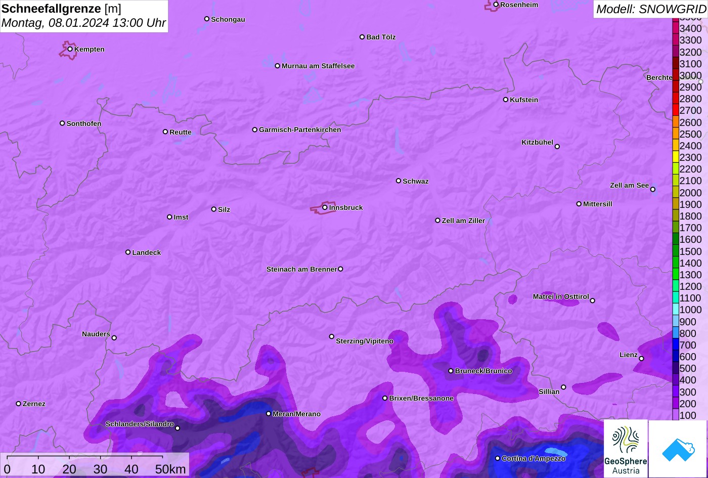
Task: Click the "Brixen/Bressanone" label
Action: [x=421, y=399]
